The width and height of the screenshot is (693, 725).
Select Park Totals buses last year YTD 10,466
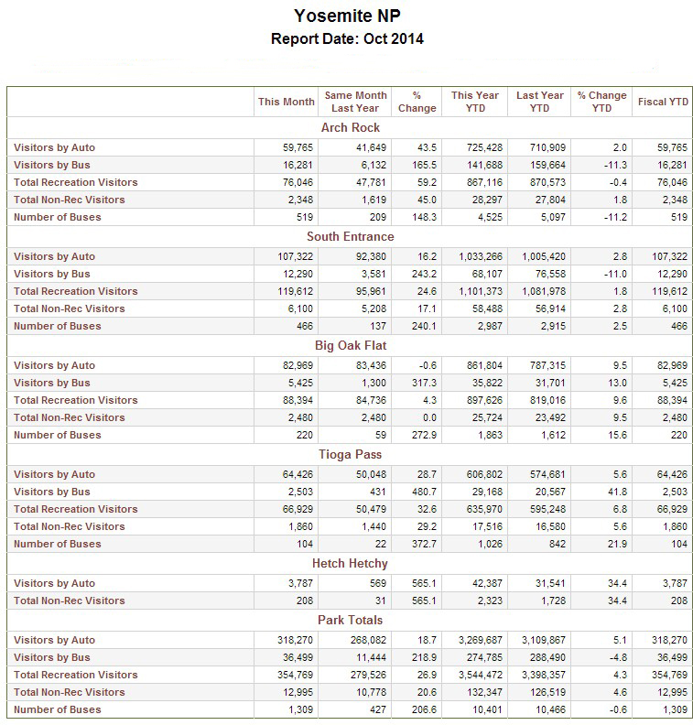tap(550, 709)
